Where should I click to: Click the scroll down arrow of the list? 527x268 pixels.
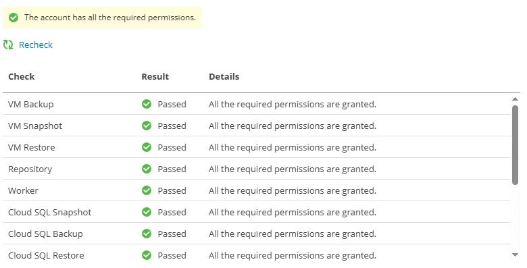click(x=515, y=255)
